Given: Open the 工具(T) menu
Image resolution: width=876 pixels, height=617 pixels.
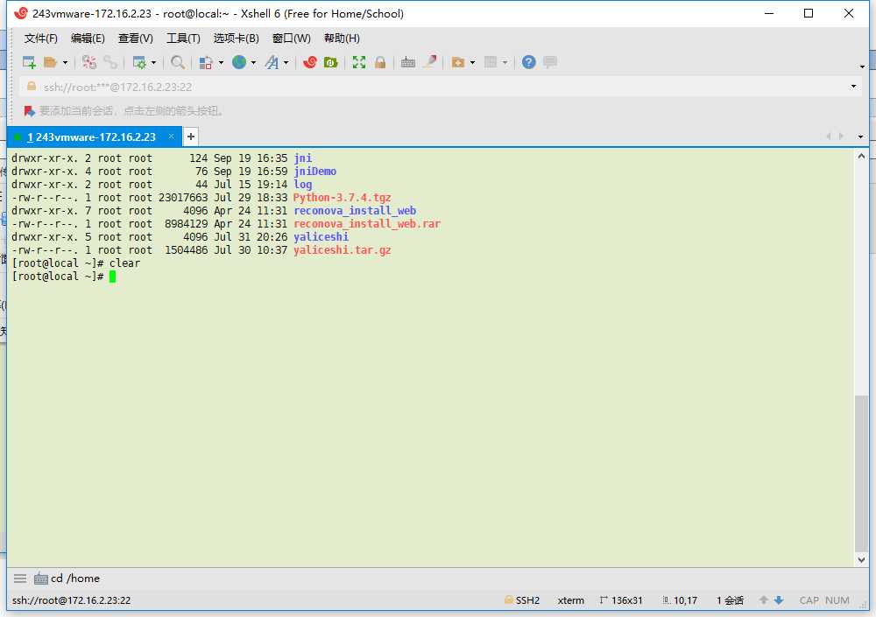Looking at the screenshot, I should click(x=183, y=39).
